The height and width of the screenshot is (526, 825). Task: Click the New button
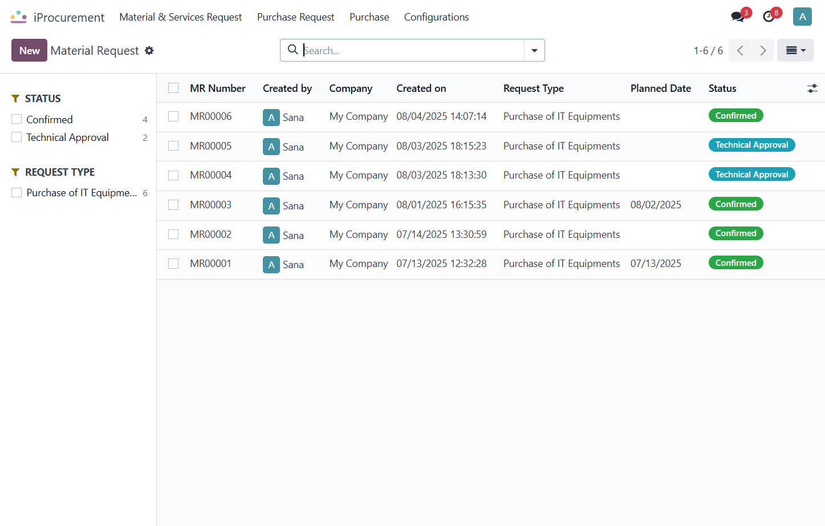coord(29,50)
